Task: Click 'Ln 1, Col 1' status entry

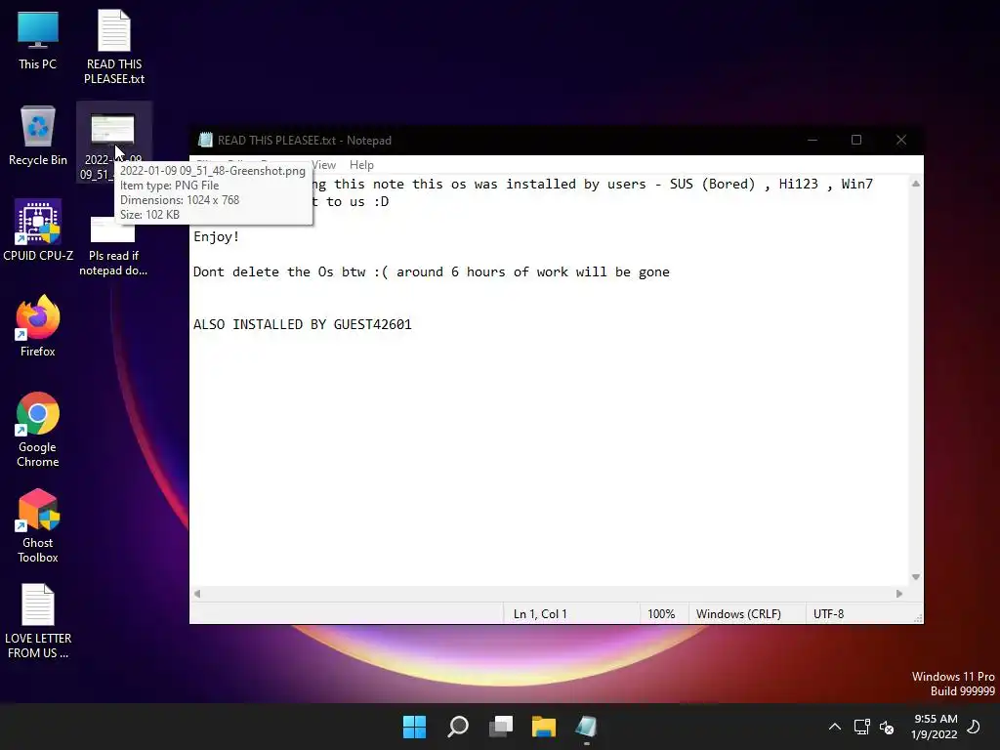Action: [540, 614]
